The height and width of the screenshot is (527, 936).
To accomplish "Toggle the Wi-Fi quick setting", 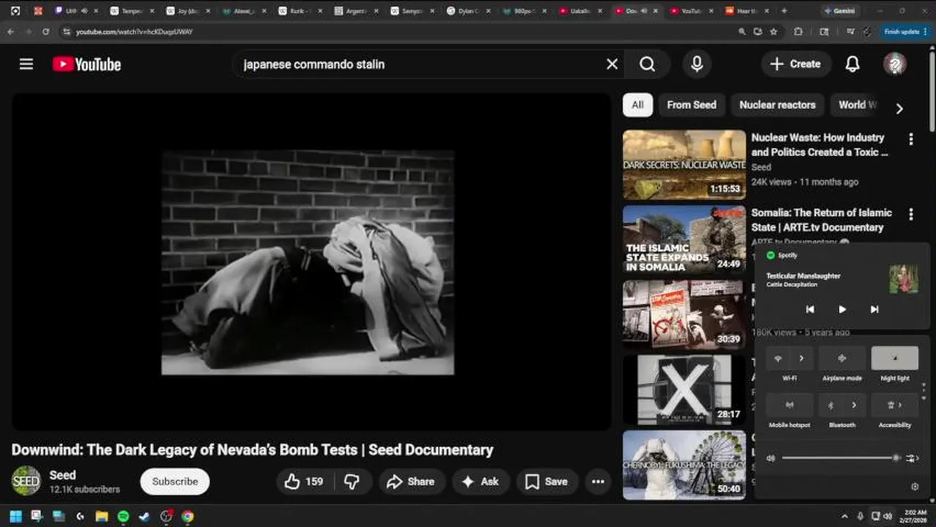I will pos(778,359).
